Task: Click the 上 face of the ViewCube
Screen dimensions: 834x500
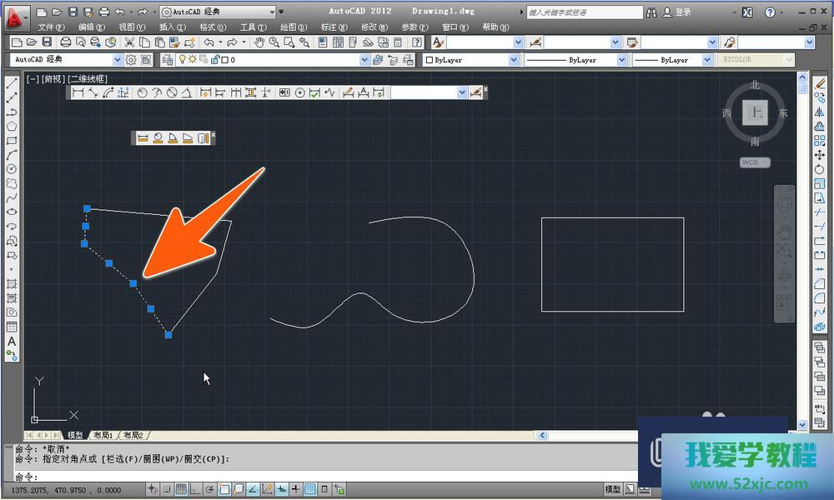Action: pos(756,112)
